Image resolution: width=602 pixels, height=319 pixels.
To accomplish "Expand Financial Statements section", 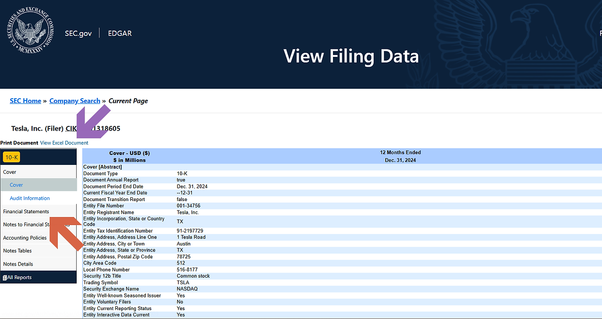I will (x=38, y=211).
